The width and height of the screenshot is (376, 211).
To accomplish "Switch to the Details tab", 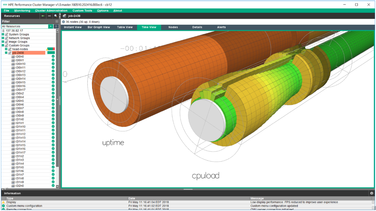I will [x=197, y=27].
